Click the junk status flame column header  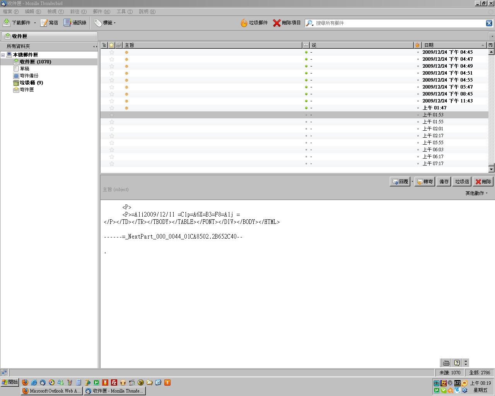(417, 45)
